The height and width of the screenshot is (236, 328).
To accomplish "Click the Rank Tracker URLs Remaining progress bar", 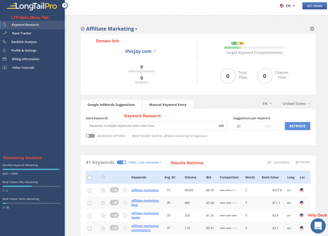I will point(31,186).
